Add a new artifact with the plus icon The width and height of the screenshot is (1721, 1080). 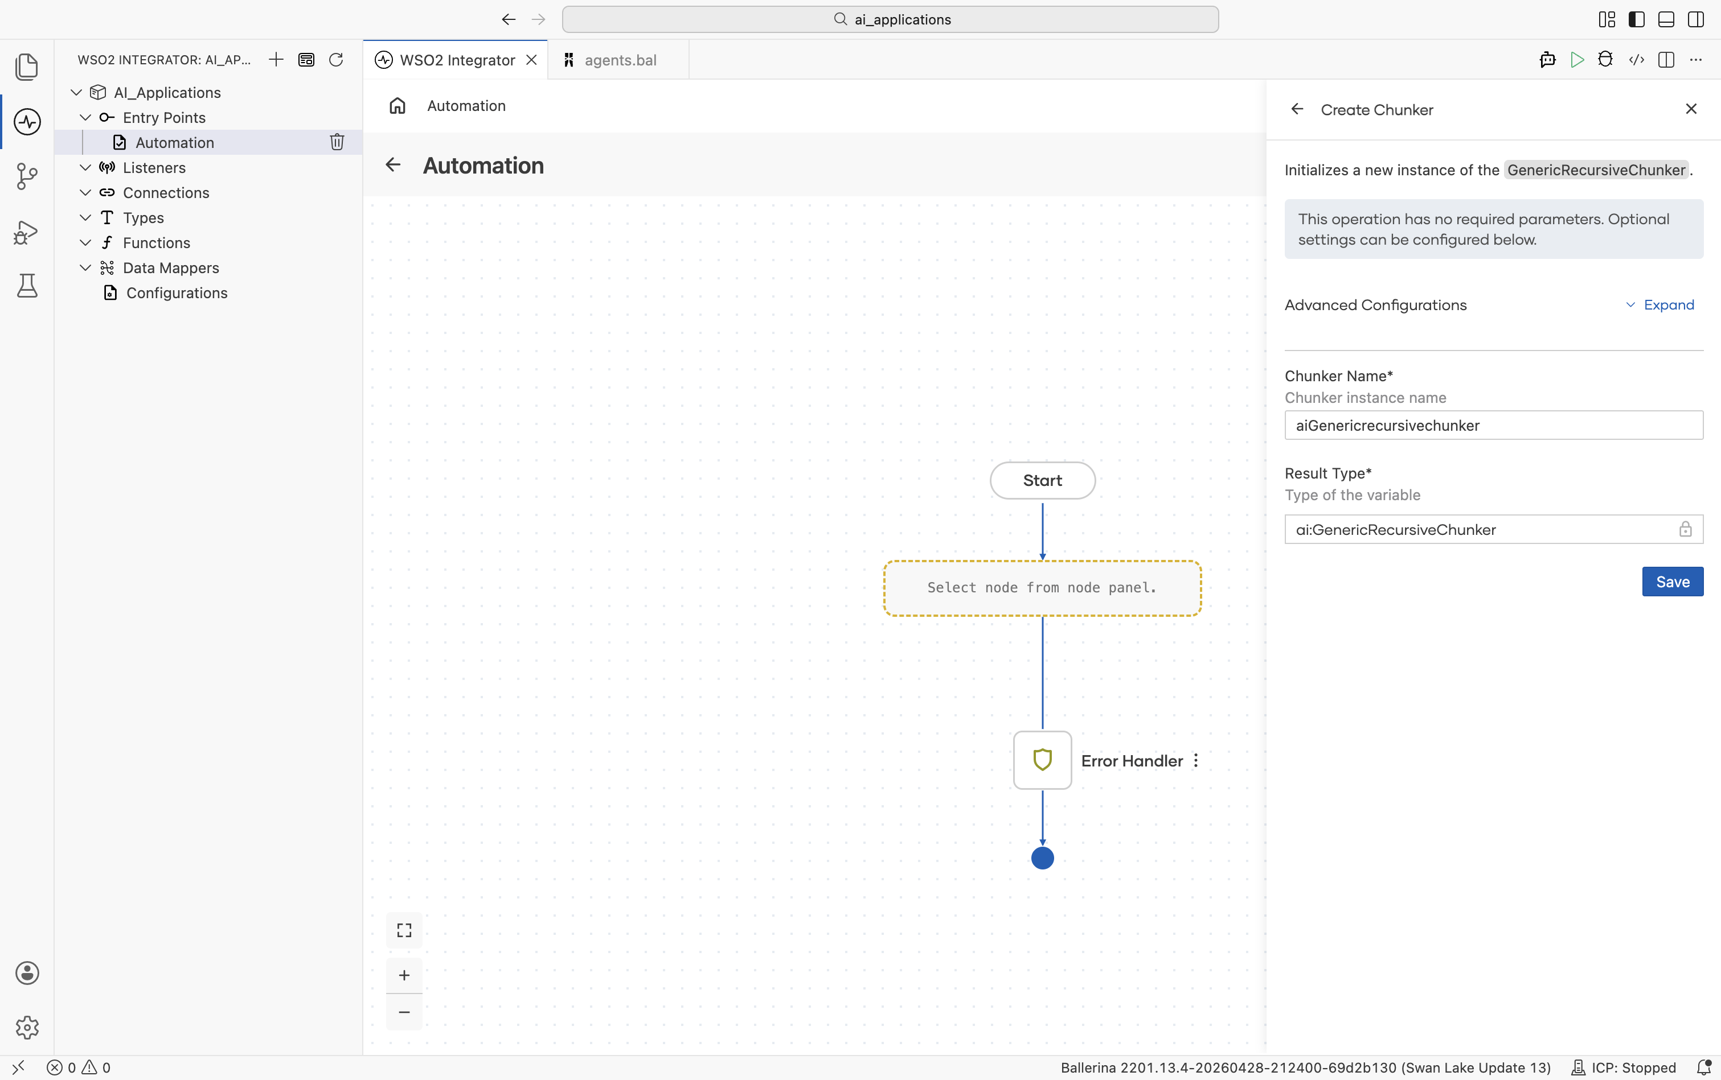click(x=276, y=59)
